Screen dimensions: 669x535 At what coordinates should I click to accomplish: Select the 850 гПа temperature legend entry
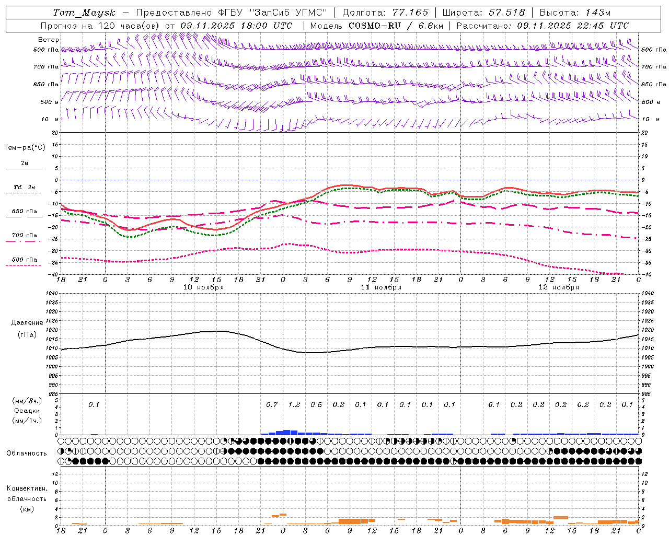[25, 212]
